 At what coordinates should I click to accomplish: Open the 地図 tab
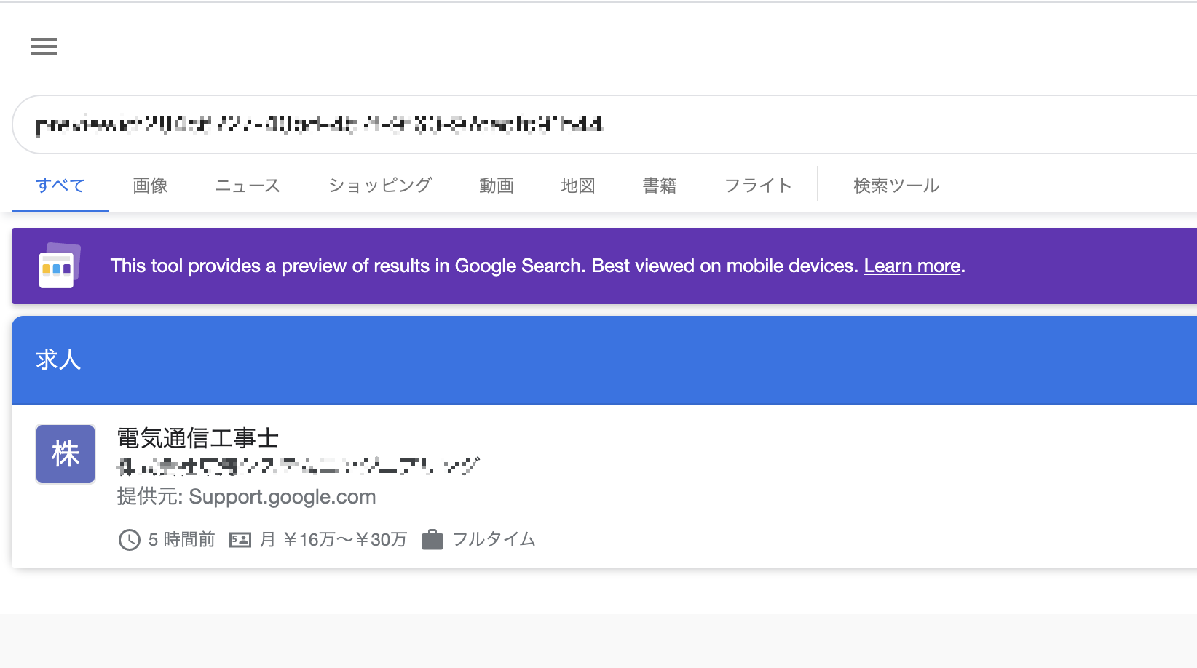tap(578, 186)
